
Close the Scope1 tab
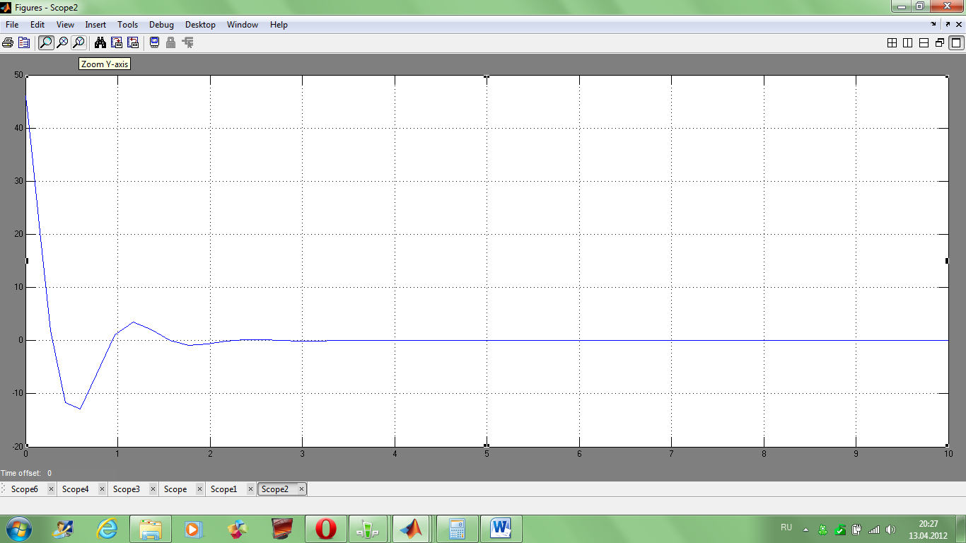250,489
